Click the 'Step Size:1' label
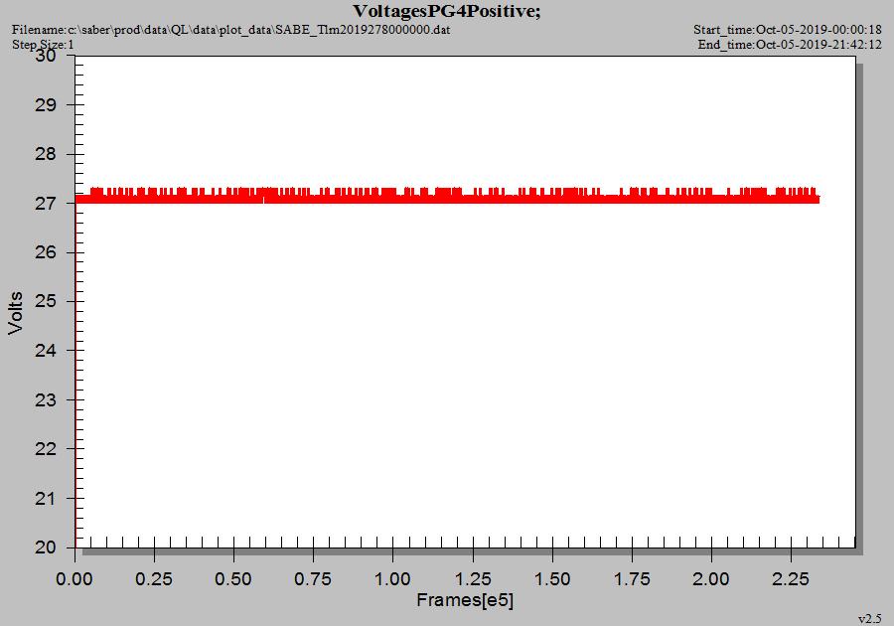894x626 pixels. pyautogui.click(x=43, y=45)
